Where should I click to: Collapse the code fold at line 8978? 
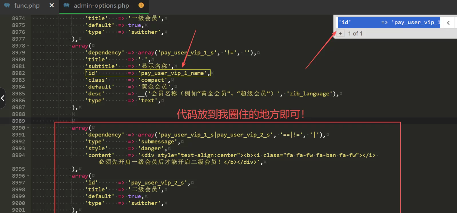28,46
